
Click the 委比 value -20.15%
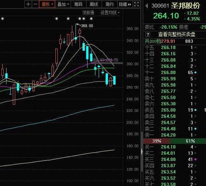168,27
